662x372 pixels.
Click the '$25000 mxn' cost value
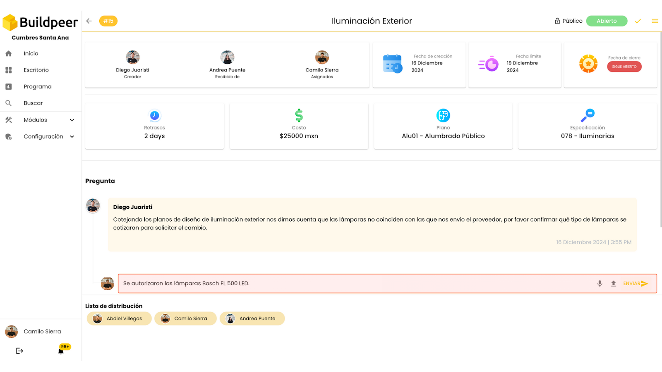(x=299, y=136)
